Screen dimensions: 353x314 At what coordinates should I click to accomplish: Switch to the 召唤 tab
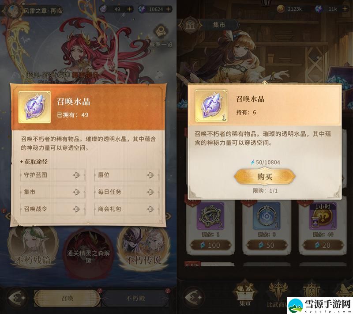[x=68, y=298]
